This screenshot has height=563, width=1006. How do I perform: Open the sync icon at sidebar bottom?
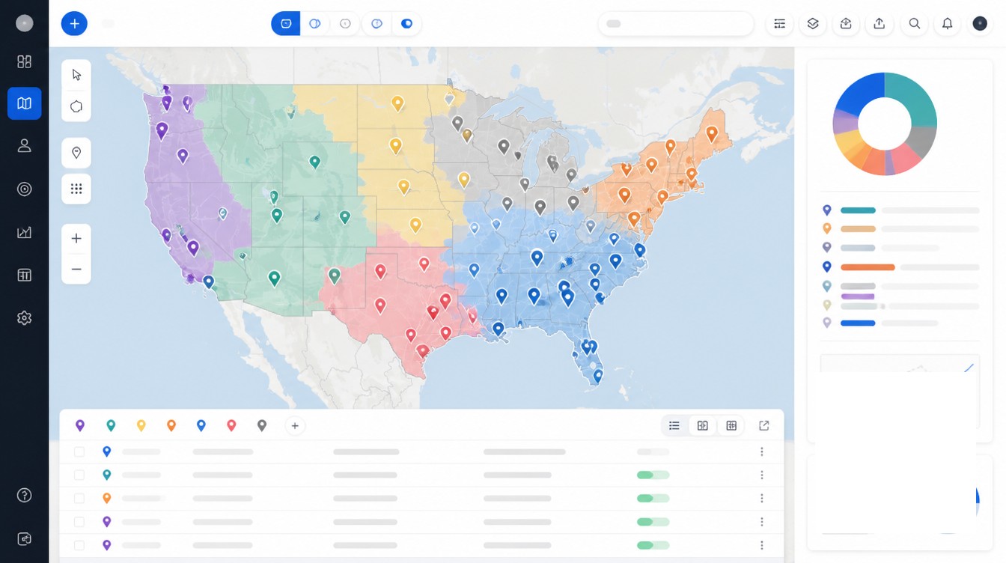pos(24,538)
